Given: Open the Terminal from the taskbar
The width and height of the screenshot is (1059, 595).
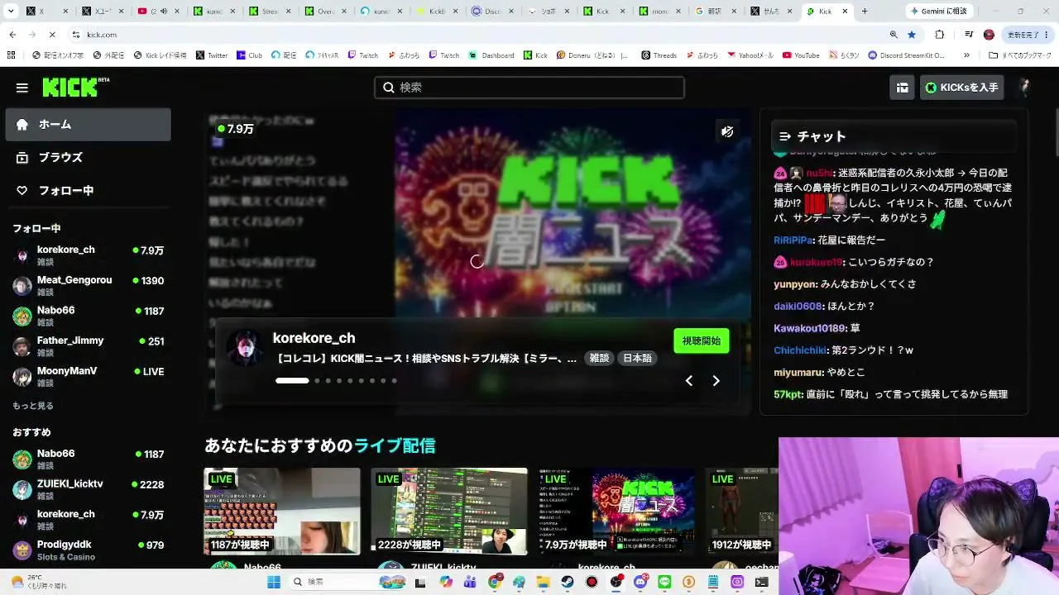Looking at the screenshot, I should pyautogui.click(x=762, y=582).
